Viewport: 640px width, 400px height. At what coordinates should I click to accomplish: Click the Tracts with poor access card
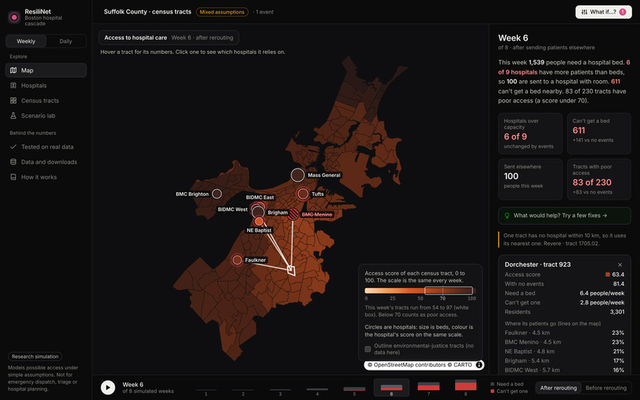[599, 179]
